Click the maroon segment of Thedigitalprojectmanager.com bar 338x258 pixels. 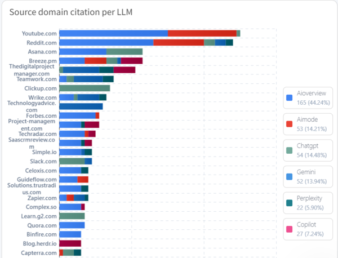click(x=124, y=70)
